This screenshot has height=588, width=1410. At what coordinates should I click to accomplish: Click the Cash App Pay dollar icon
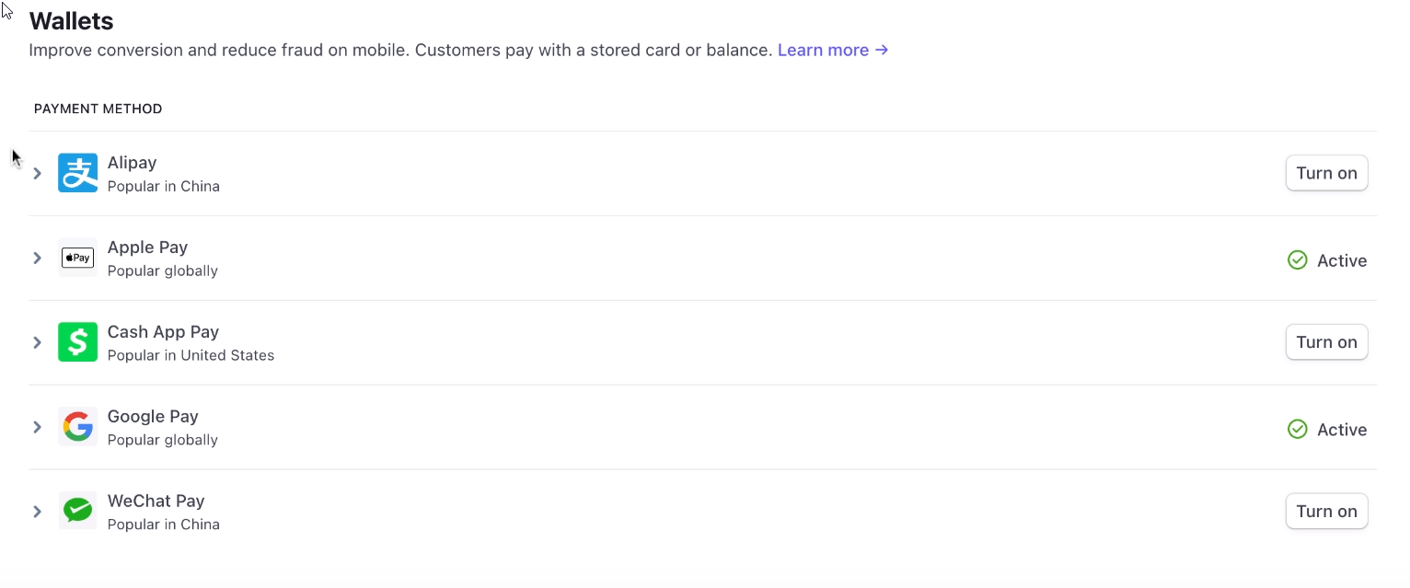(77, 342)
